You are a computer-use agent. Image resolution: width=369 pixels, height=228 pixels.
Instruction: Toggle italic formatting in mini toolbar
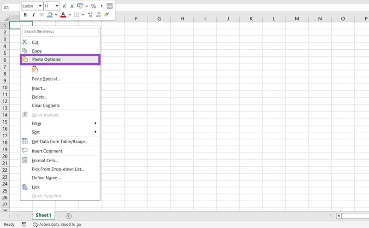pyautogui.click(x=34, y=15)
